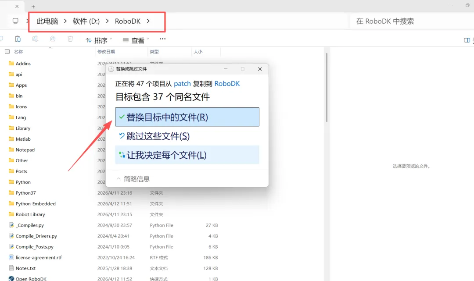Click the RTF 格式 type cell

(159, 257)
